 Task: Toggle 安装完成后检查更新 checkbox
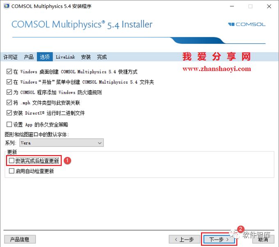click(11, 160)
